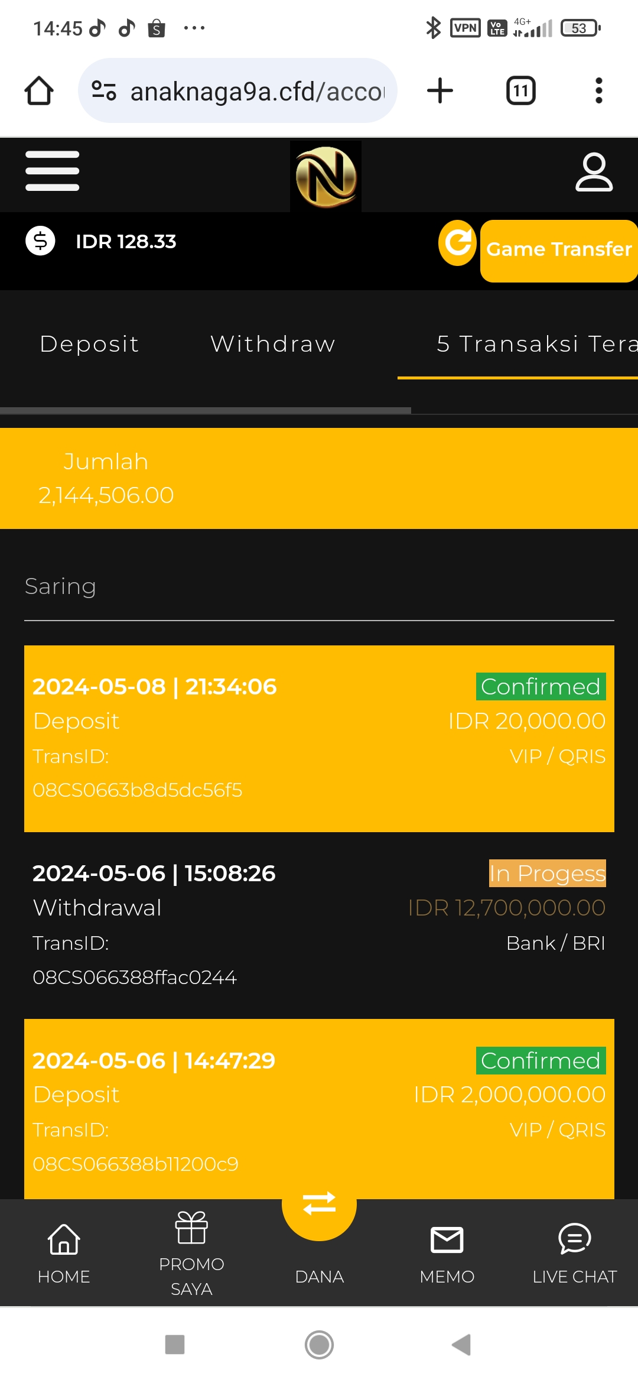The image size is (638, 1383).
Task: Open a new browser tab
Action: pos(440,91)
